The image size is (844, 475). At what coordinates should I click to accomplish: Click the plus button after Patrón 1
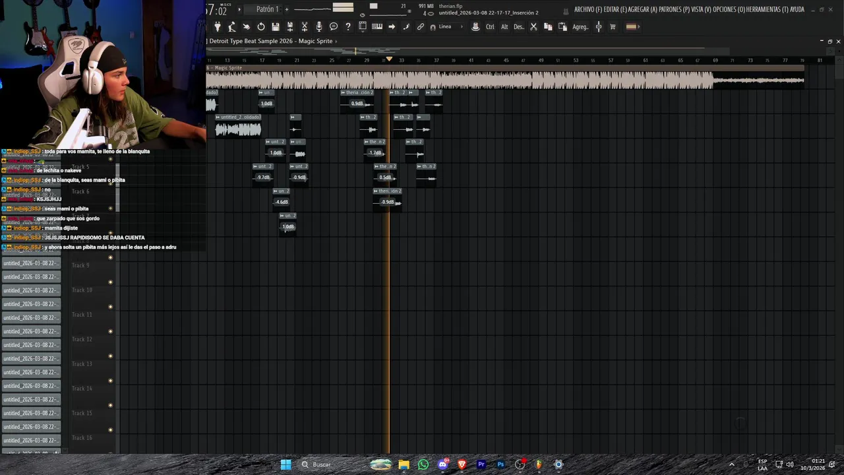287,9
